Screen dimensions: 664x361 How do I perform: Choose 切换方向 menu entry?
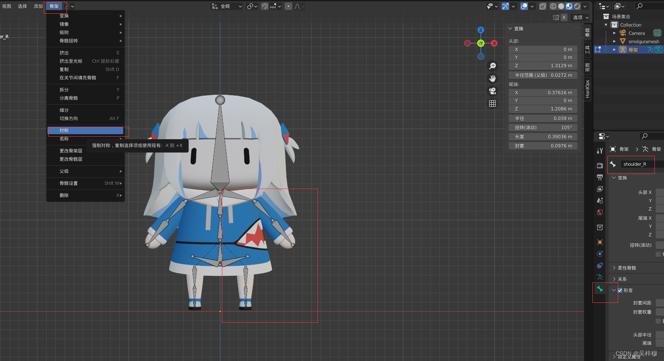85,118
